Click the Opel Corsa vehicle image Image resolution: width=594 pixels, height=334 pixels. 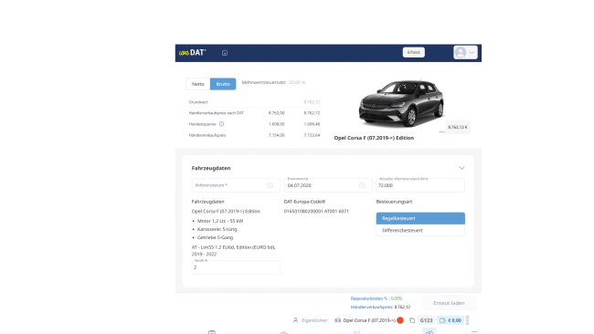pos(401,103)
